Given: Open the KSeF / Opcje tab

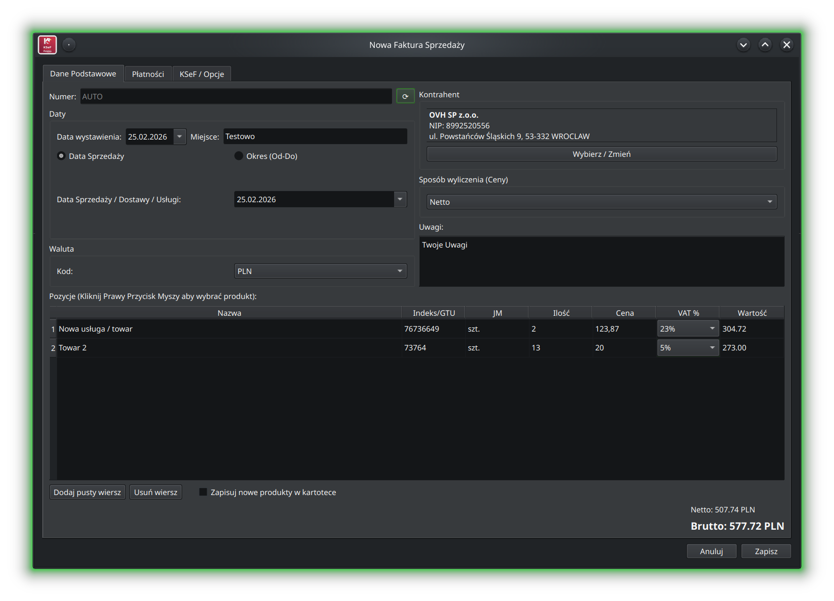Looking at the screenshot, I should (202, 74).
